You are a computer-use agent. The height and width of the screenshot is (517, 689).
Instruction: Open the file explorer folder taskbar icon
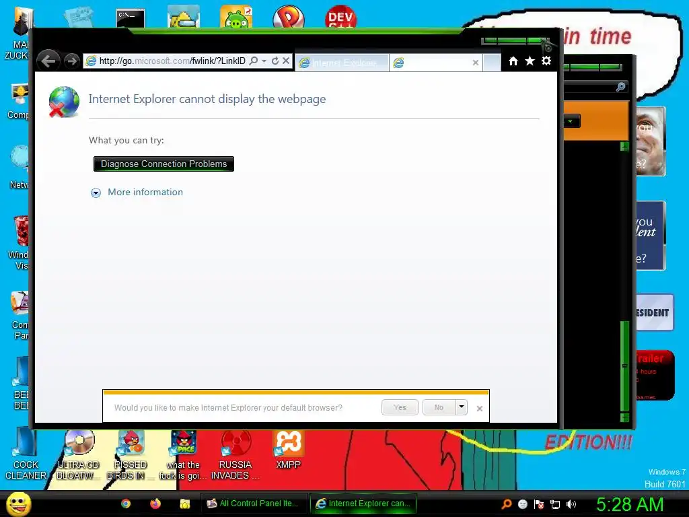(x=184, y=504)
